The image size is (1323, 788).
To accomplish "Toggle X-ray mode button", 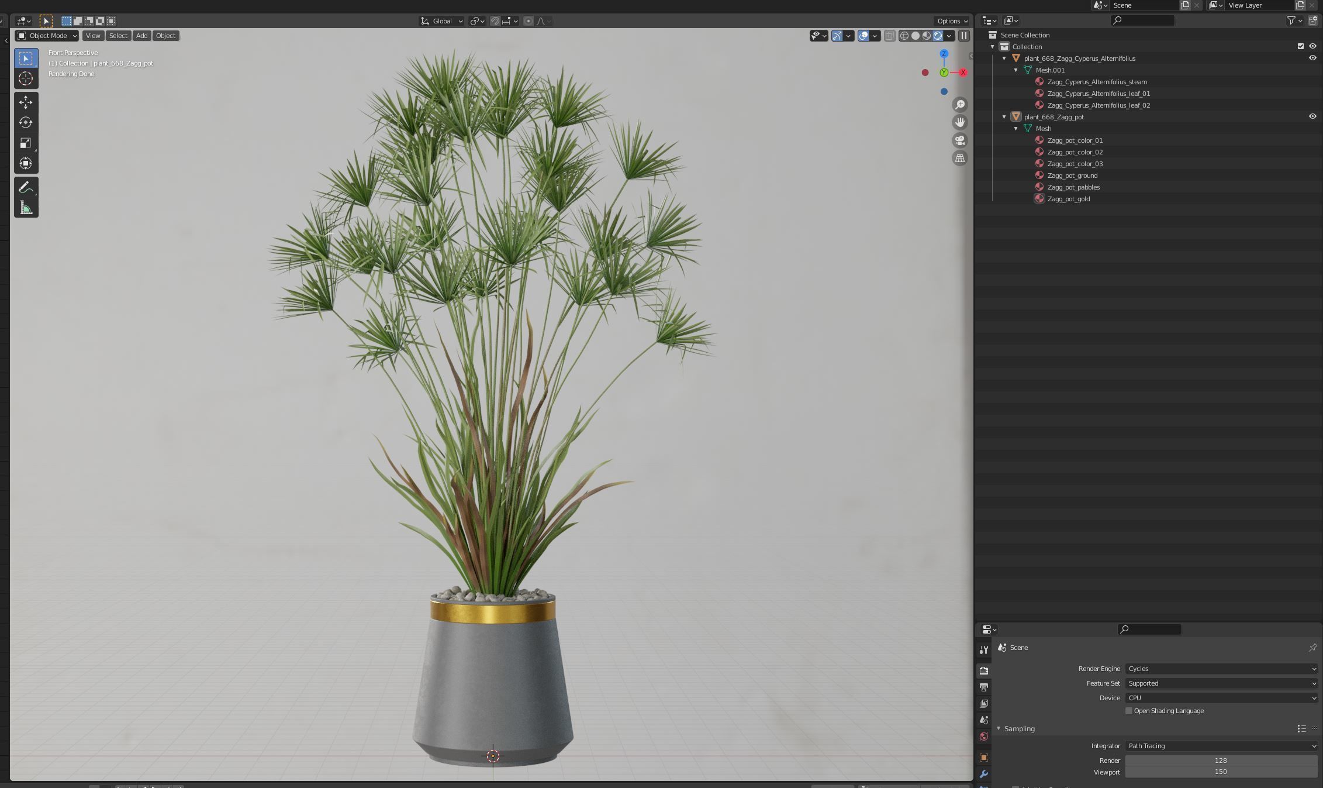I will [x=889, y=36].
